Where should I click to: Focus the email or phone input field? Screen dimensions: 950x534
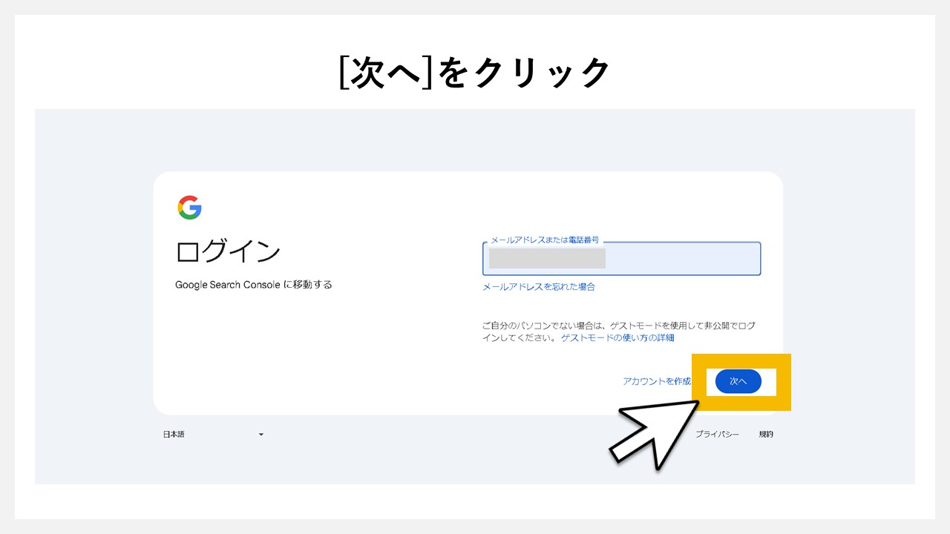click(681, 259)
